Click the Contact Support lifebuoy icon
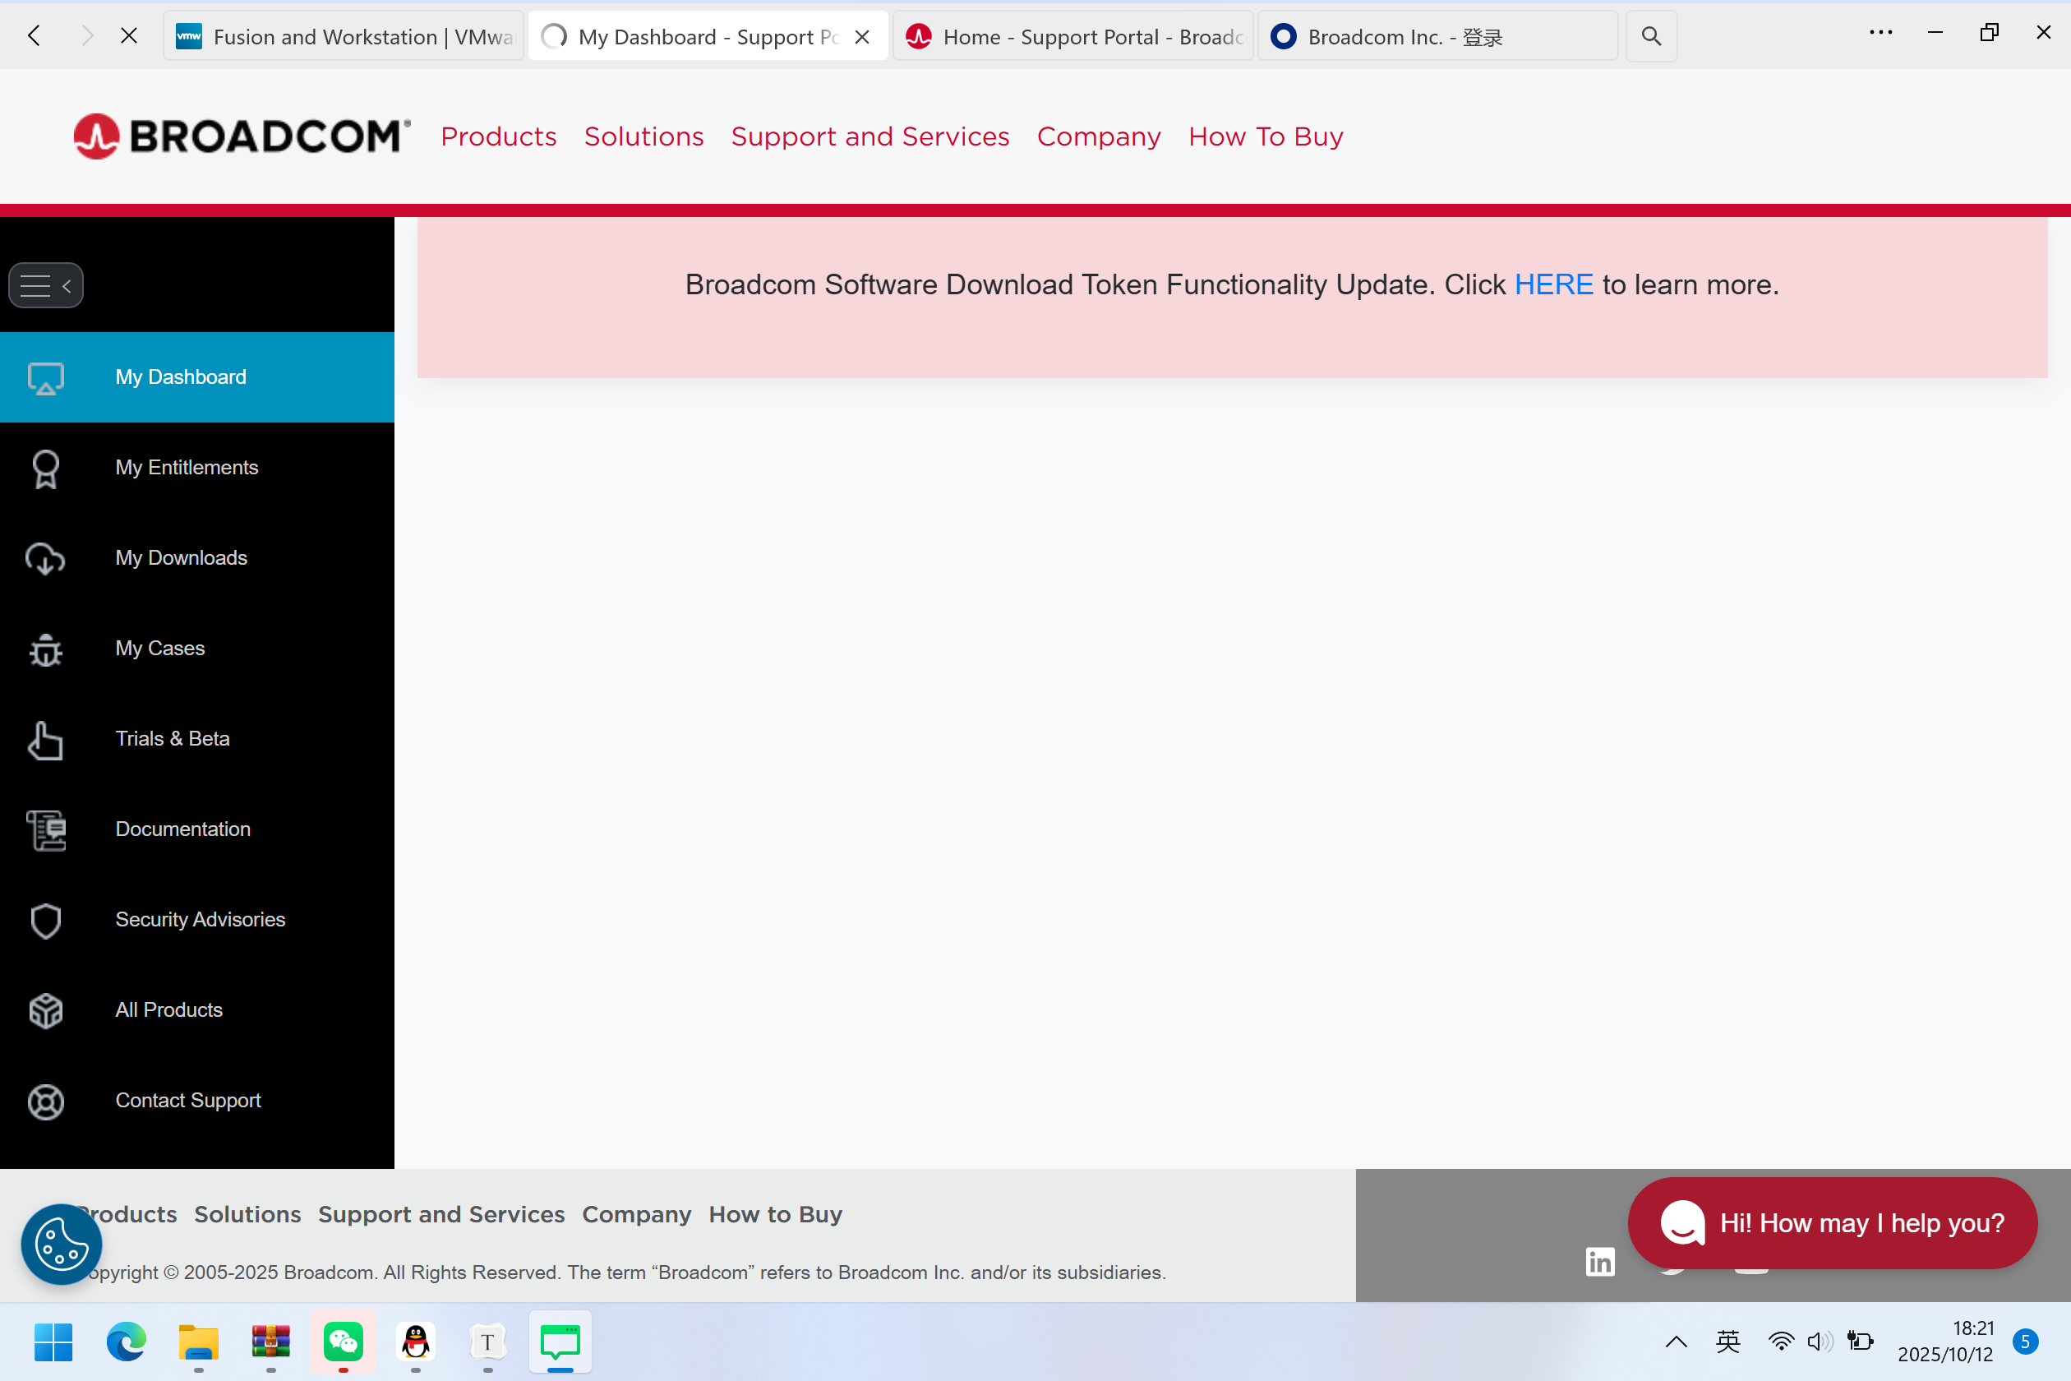This screenshot has width=2071, height=1381. pyautogui.click(x=46, y=1101)
